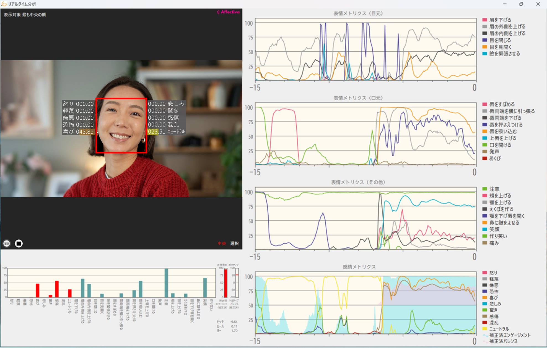Click the red face detection box

point(121,125)
